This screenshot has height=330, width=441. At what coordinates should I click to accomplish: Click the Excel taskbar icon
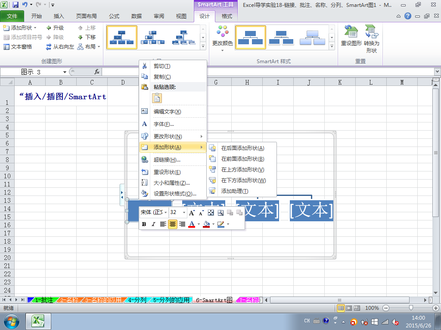tap(38, 321)
